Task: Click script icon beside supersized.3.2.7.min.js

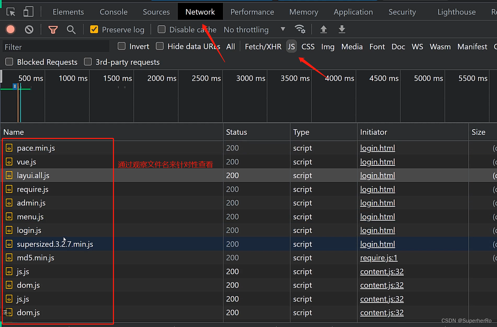Action: (9, 244)
